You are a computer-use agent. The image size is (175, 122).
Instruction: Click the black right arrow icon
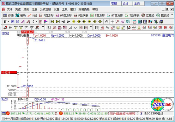click(68, 21)
